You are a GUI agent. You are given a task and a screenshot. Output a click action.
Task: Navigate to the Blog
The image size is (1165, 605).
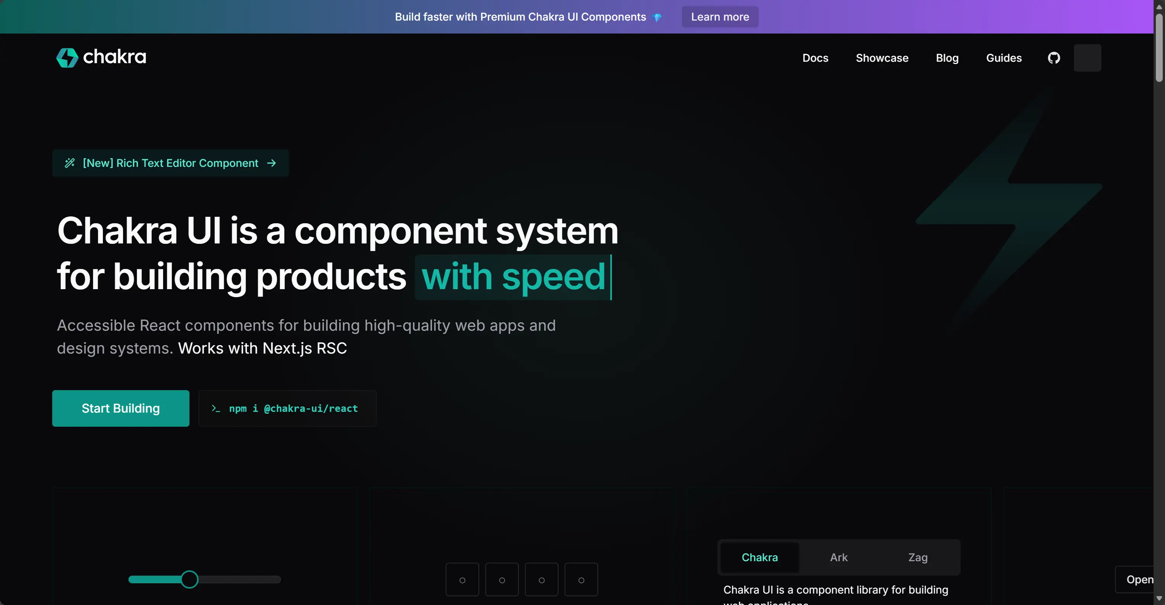[947, 58]
